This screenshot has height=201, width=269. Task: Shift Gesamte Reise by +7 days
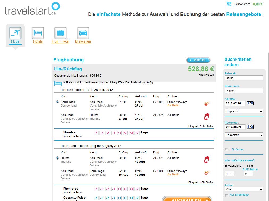coord(137,198)
